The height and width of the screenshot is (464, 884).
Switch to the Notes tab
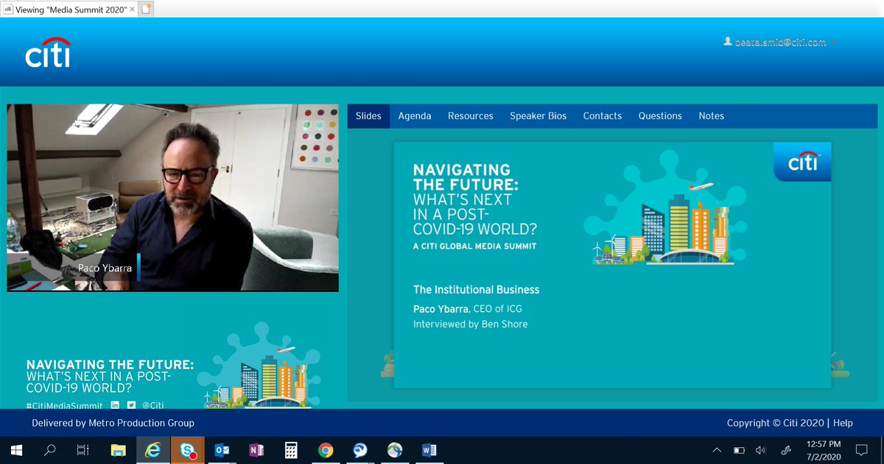712,116
